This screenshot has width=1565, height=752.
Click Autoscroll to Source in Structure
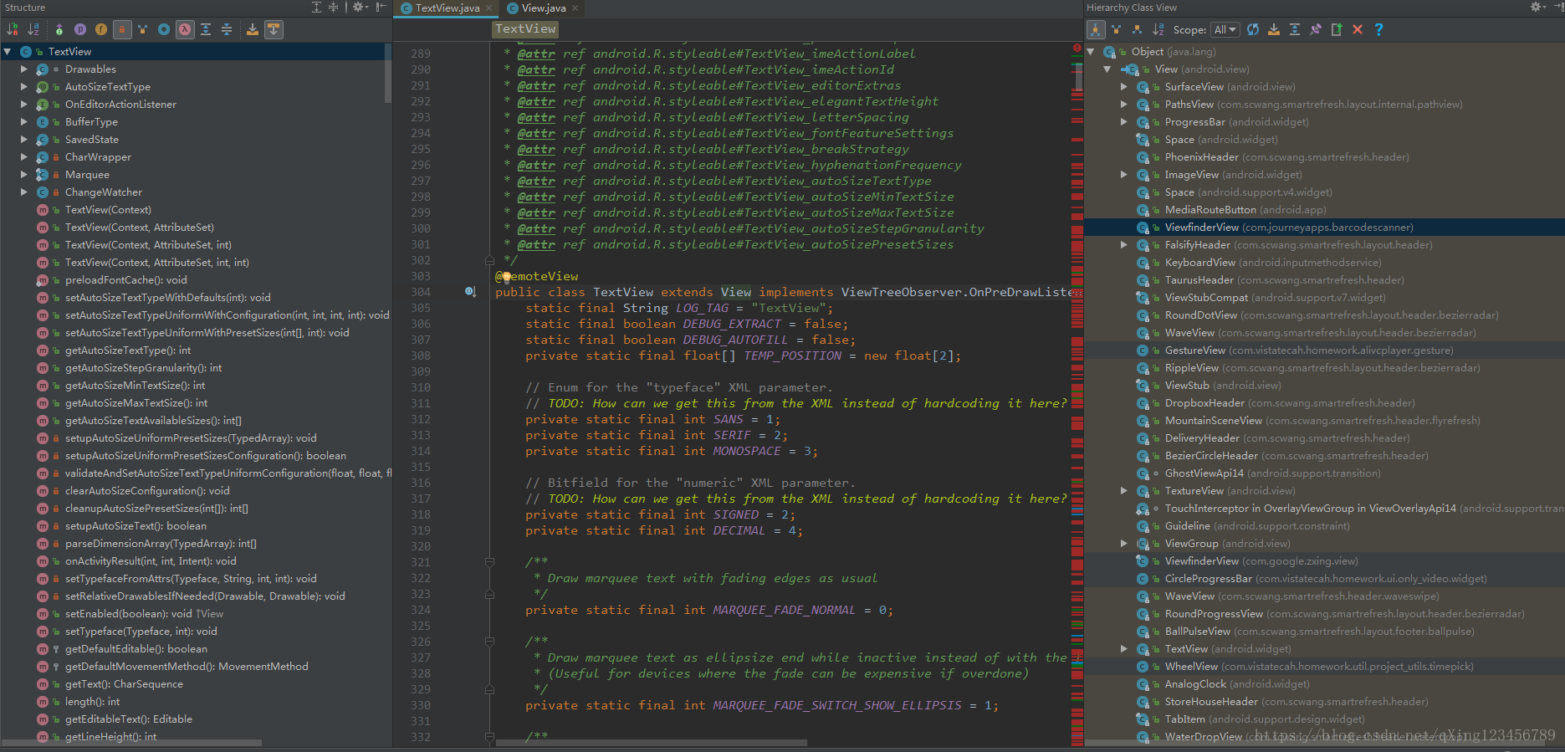[x=253, y=29]
